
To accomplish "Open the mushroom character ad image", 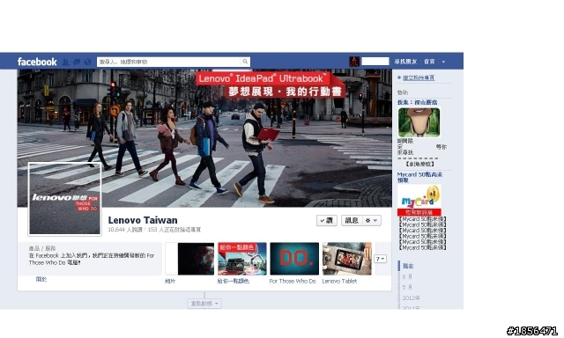I will (419, 122).
